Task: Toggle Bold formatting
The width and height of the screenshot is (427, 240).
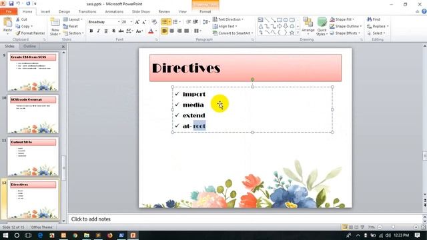Action: (91, 31)
